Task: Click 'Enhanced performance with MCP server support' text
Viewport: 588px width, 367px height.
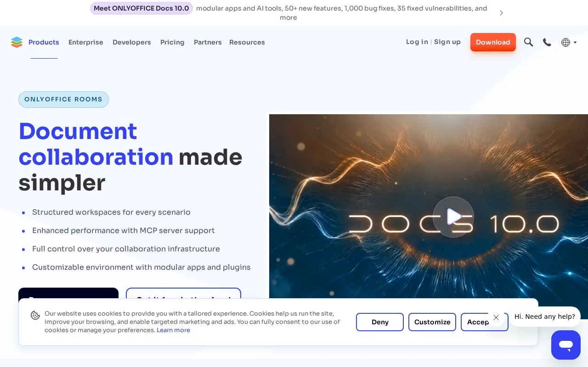Action: (124, 231)
